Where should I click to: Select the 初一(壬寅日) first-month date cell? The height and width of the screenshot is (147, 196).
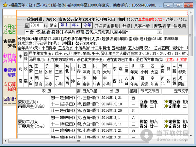(x=62, y=97)
